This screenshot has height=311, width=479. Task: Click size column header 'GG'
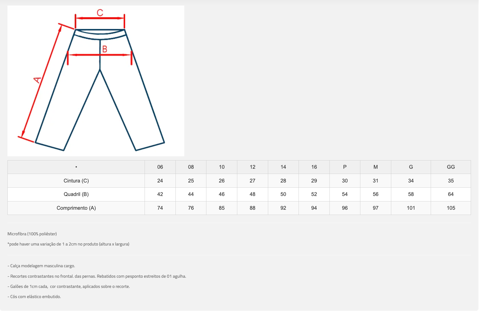pyautogui.click(x=451, y=167)
